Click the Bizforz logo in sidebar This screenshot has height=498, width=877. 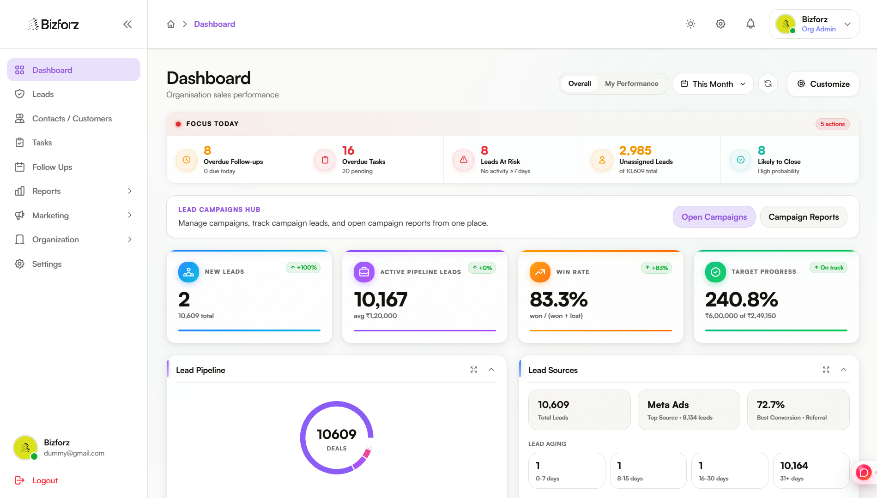pyautogui.click(x=53, y=24)
